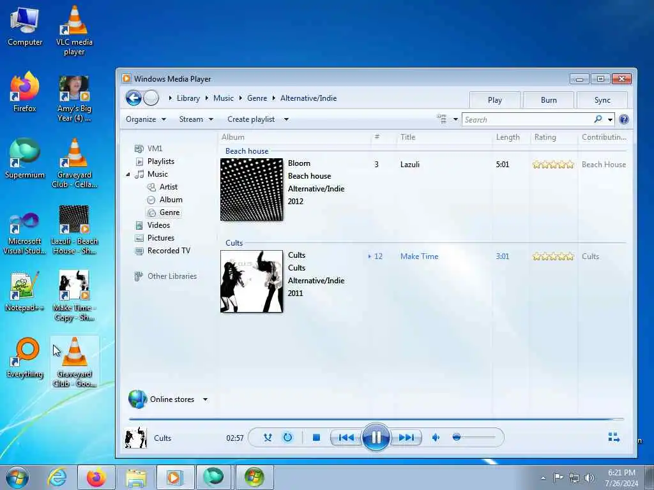654x490 pixels.
Task: Switch to Now Playing view
Action: [614, 437]
